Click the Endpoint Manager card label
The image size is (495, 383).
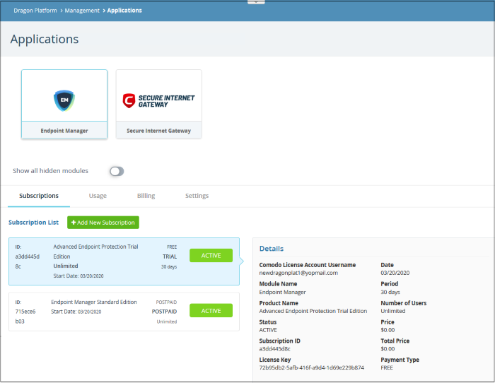[x=64, y=131]
